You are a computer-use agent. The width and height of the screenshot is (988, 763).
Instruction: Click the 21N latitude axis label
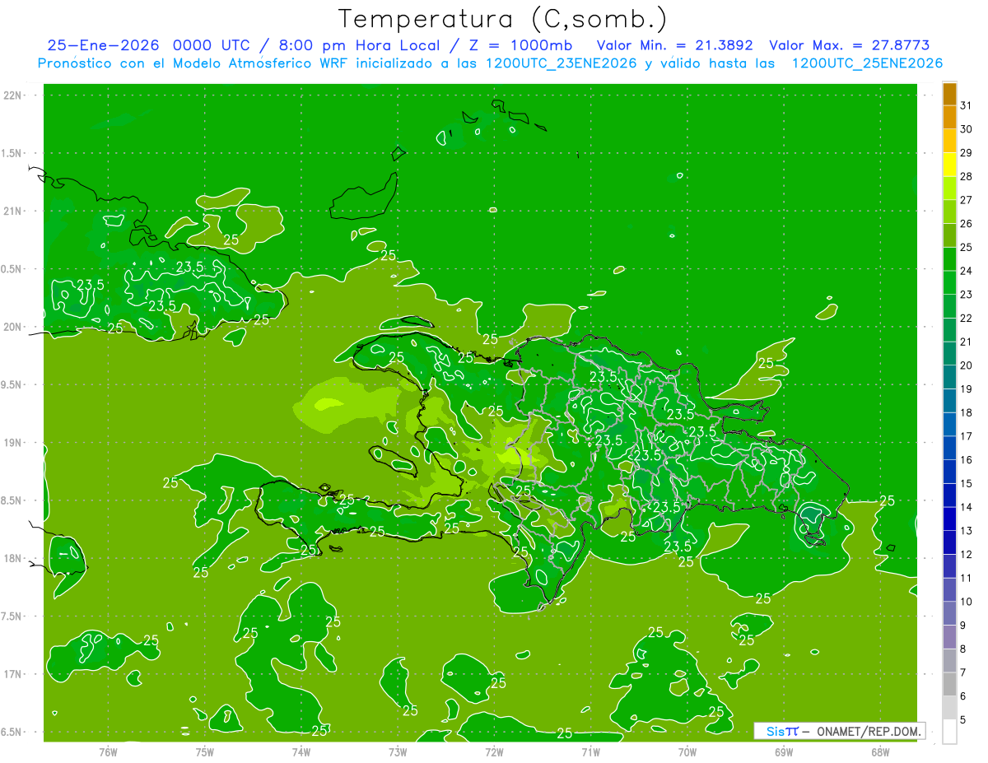tap(13, 211)
